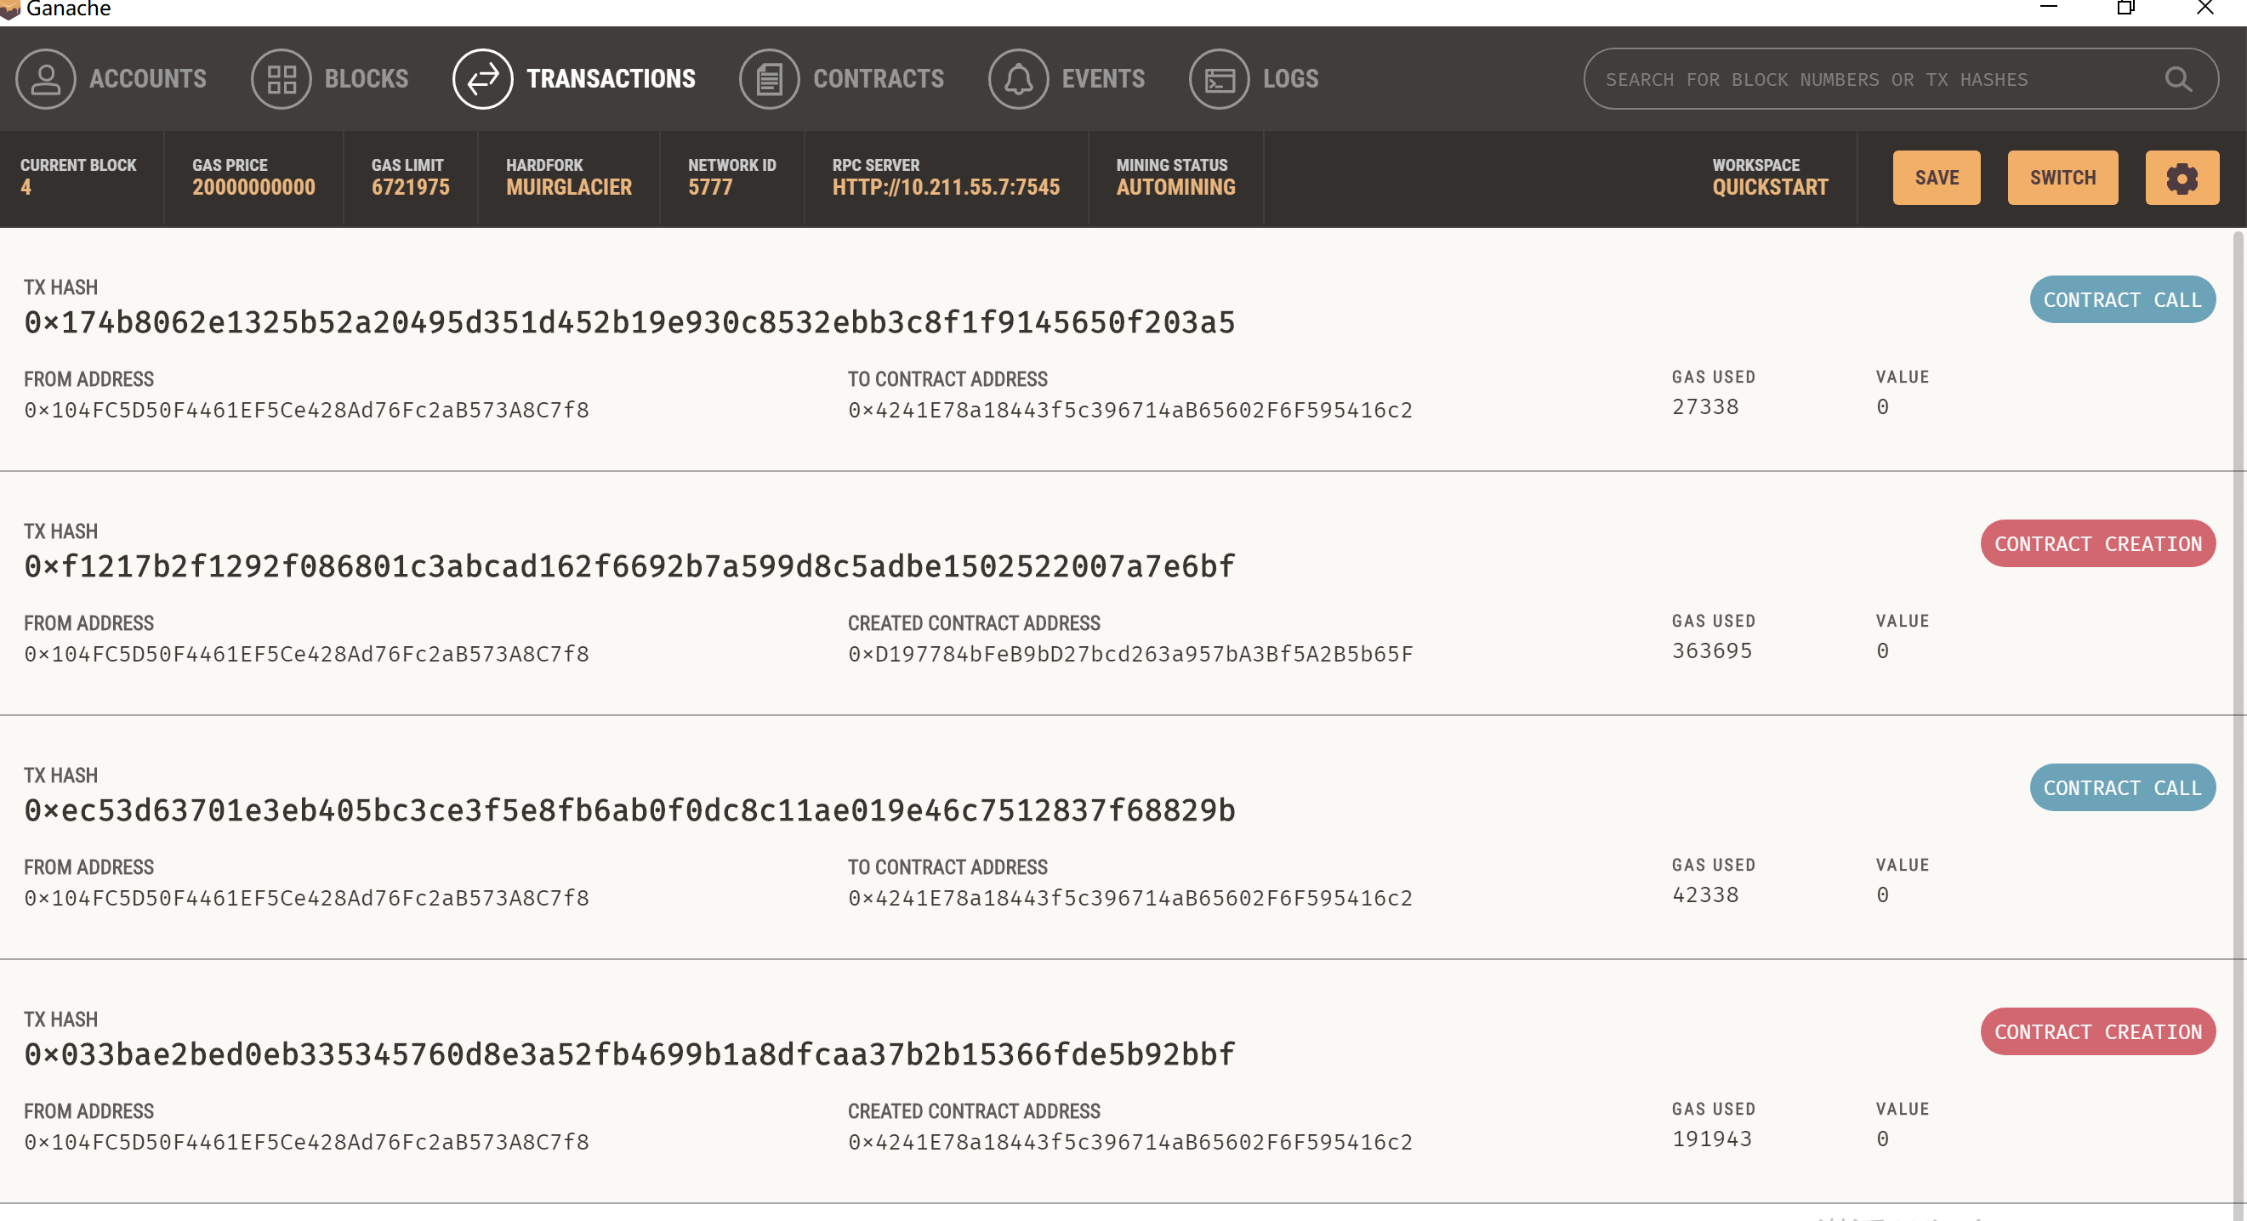The image size is (2247, 1221).
Task: Open settings with the gear icon
Action: pos(2182,178)
